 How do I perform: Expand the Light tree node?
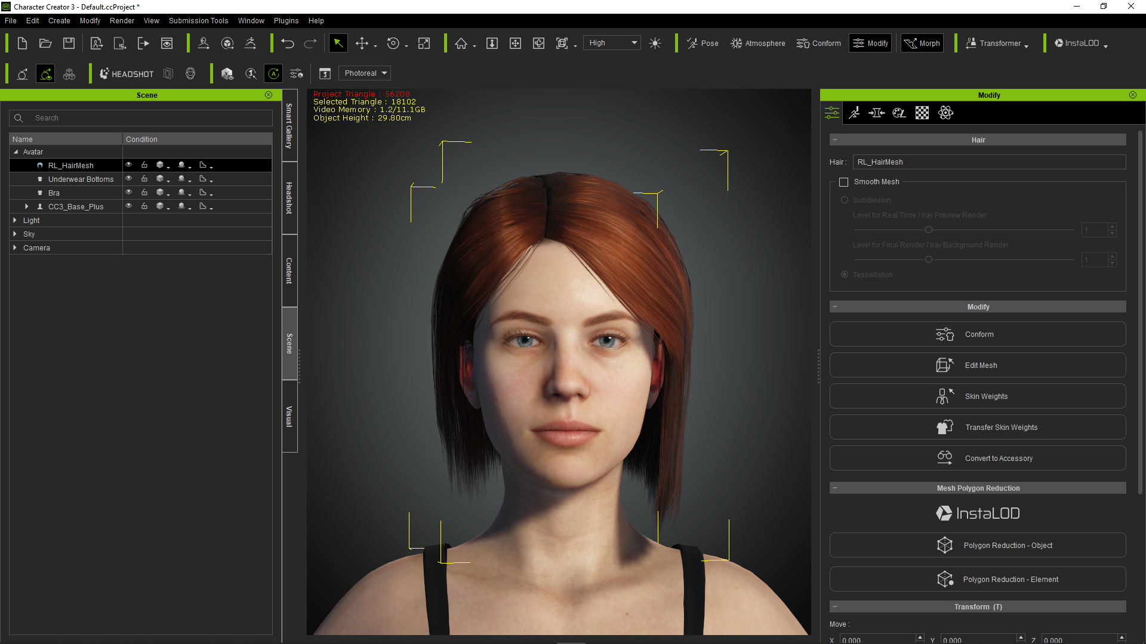click(x=15, y=220)
